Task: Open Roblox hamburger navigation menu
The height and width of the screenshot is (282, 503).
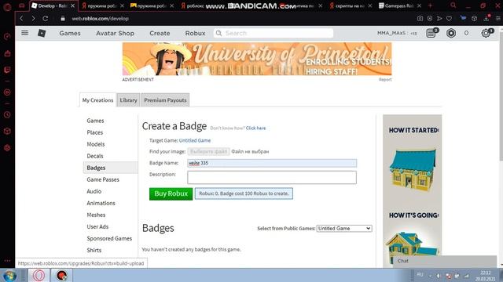Action: tap(24, 33)
